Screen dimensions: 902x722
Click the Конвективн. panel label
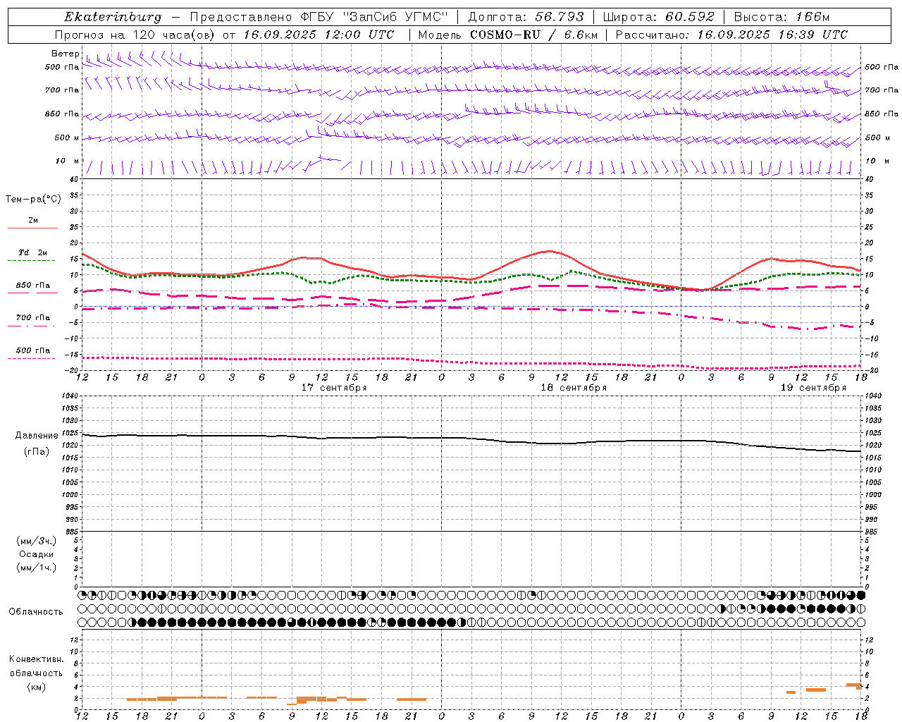(x=37, y=659)
